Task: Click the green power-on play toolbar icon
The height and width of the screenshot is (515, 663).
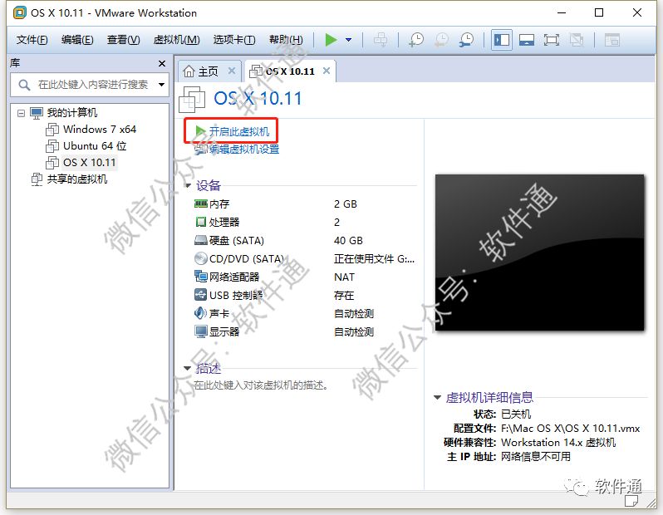Action: pyautogui.click(x=331, y=40)
